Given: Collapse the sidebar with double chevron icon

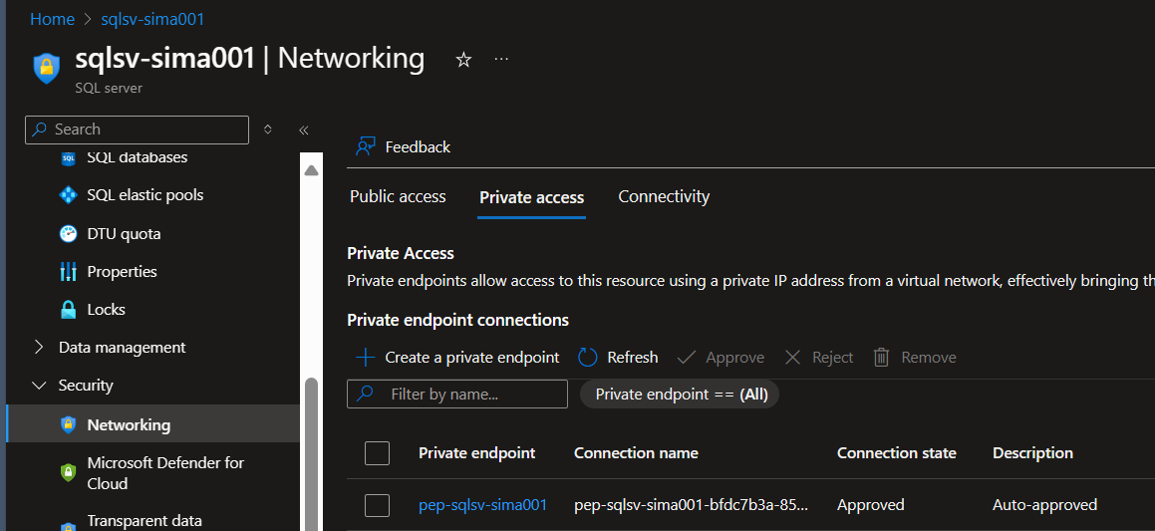Looking at the screenshot, I should (304, 131).
